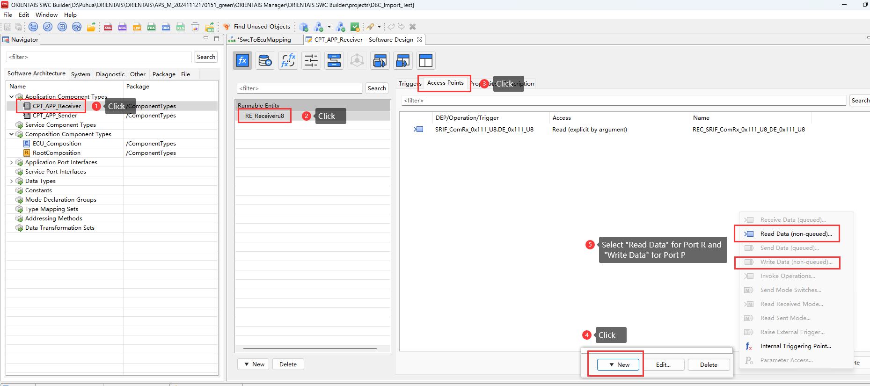Click Delete button beside Edit...

[708, 365]
